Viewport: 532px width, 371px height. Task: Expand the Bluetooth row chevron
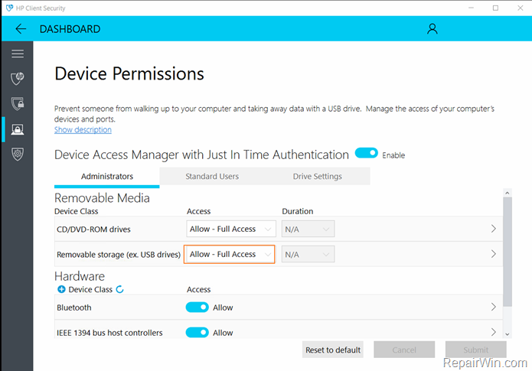tap(493, 308)
